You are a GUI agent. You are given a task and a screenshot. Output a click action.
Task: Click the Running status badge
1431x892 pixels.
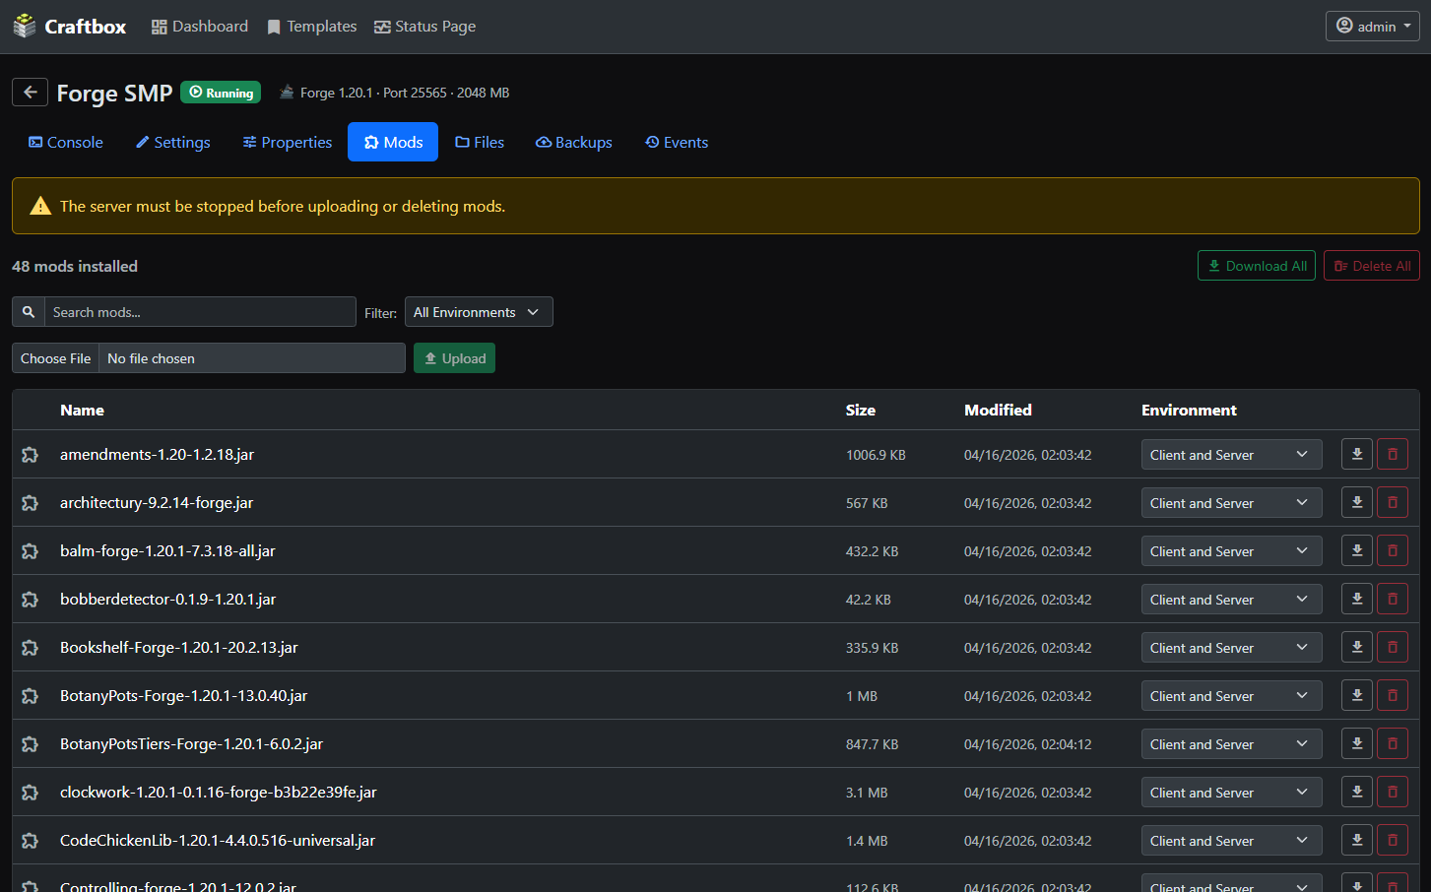click(221, 92)
